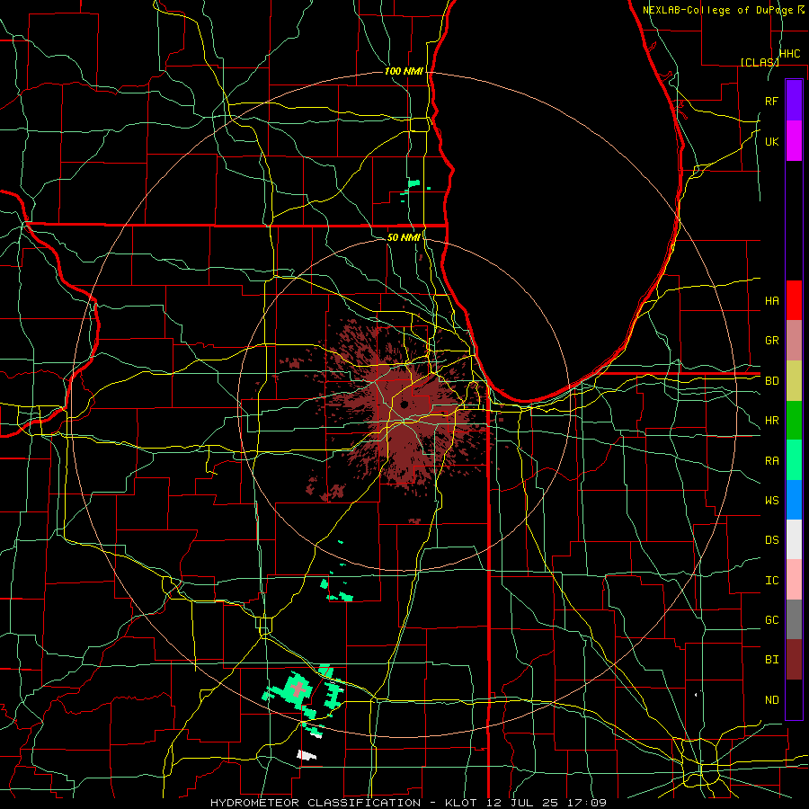Click the IC legend label
Image resolution: width=809 pixels, height=809 pixels.
[771, 581]
